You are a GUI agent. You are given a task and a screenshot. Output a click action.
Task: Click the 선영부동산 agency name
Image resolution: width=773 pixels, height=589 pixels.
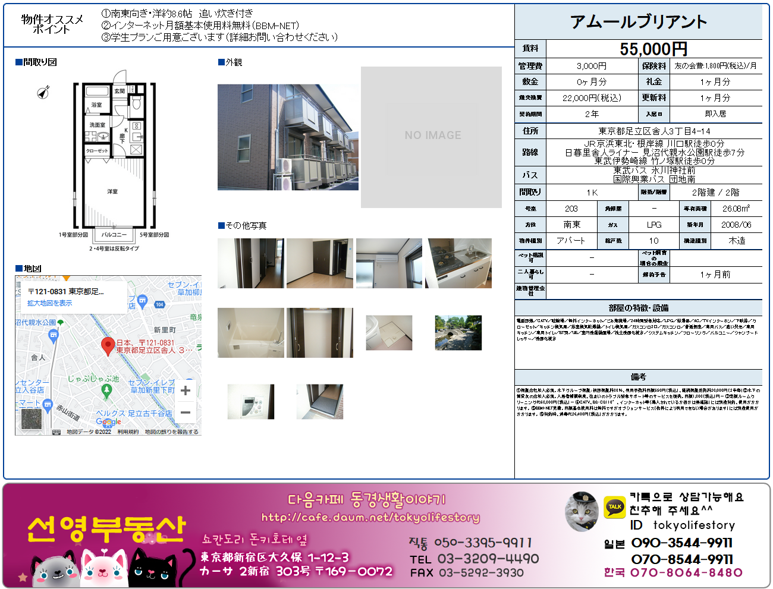click(107, 530)
